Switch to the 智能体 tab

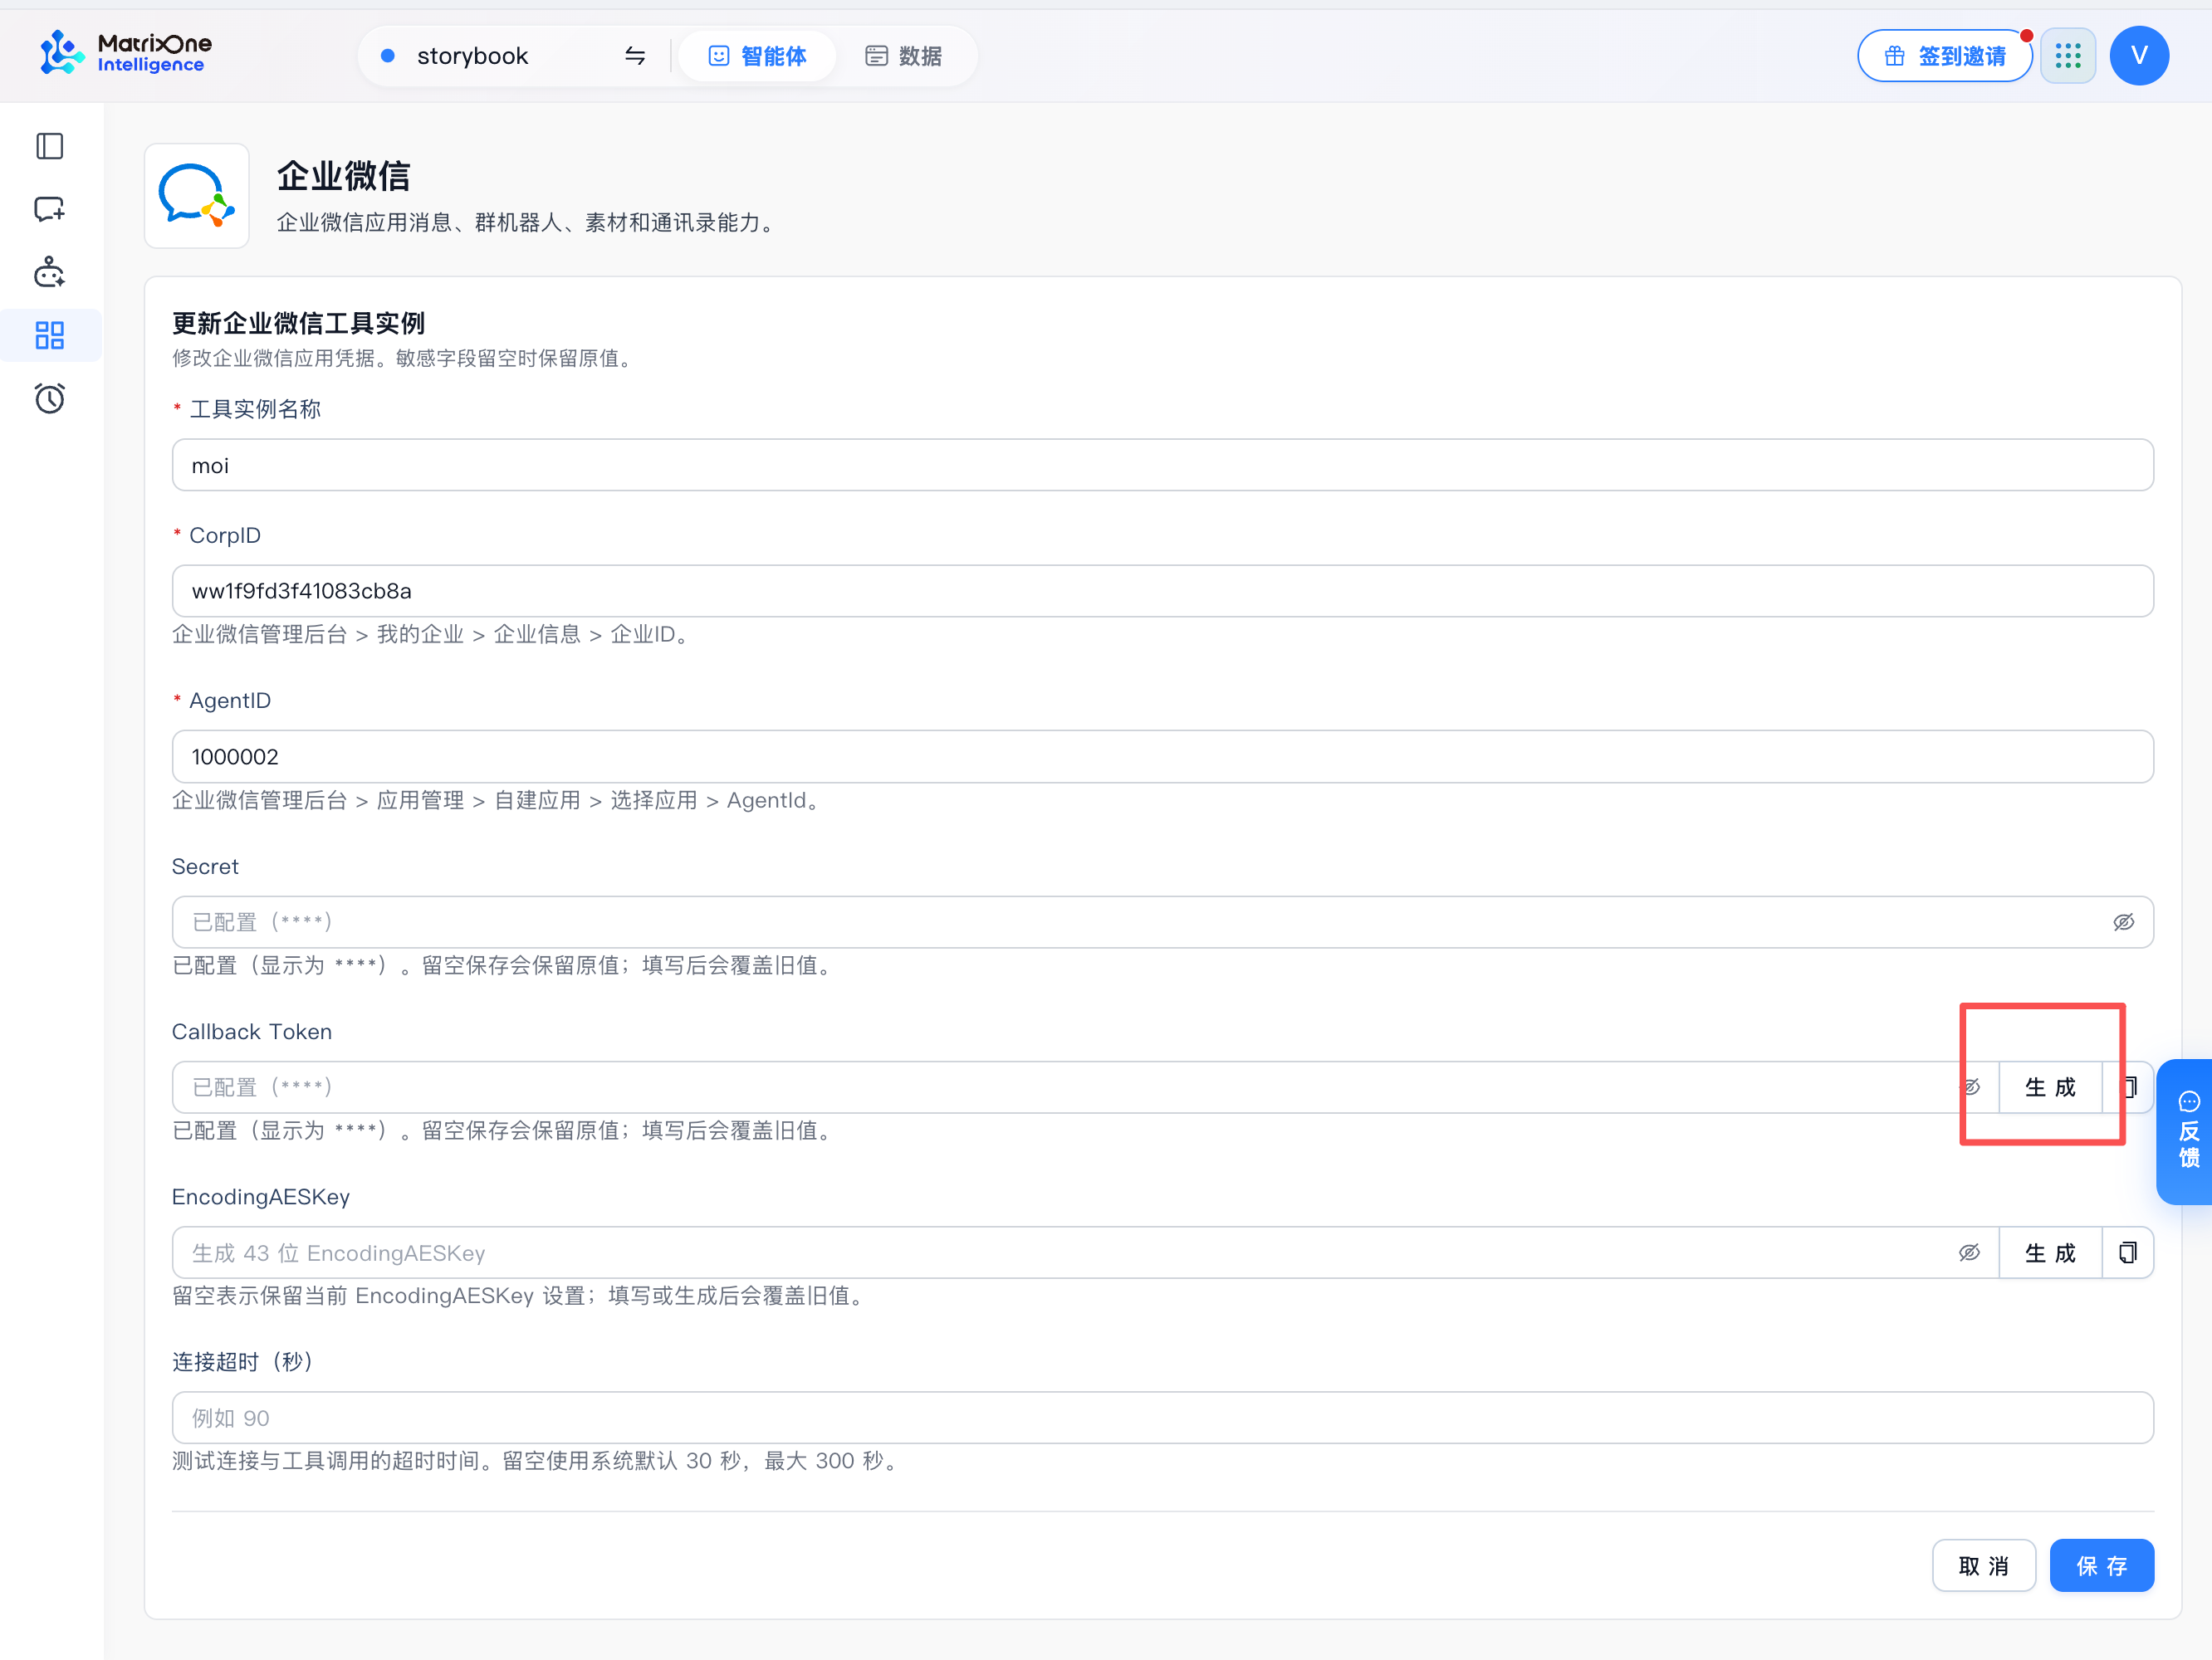pos(757,56)
